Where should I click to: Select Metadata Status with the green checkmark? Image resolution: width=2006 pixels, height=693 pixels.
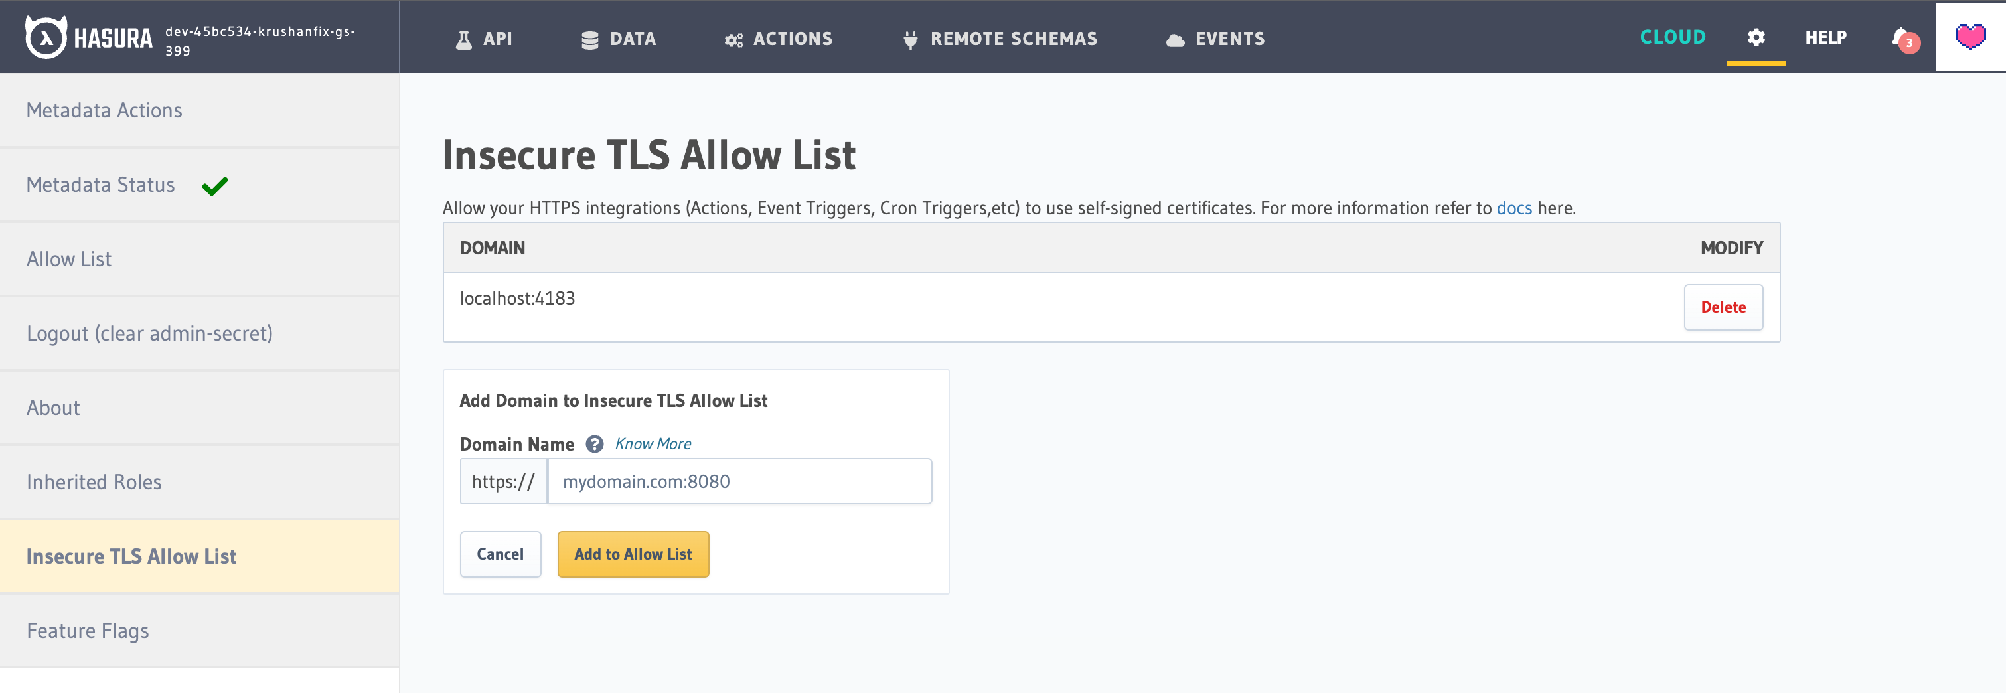tap(100, 185)
